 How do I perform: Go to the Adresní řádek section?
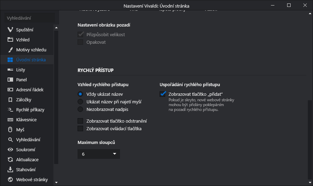(x=30, y=90)
